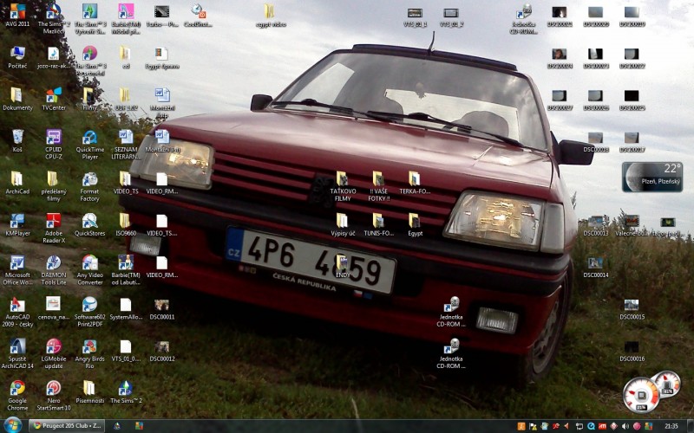
Task: Launch CPUID CPU-Z
Action: 53,138
